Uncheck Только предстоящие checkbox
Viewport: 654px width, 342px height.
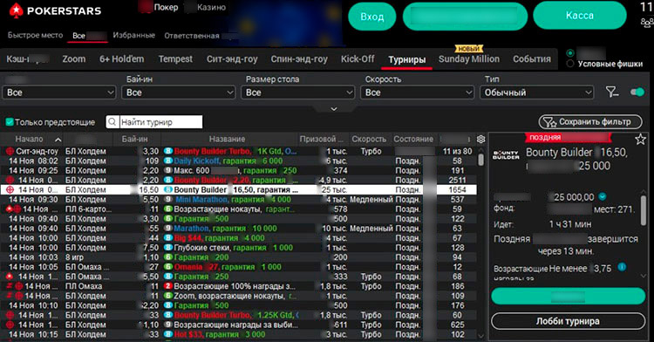click(10, 122)
